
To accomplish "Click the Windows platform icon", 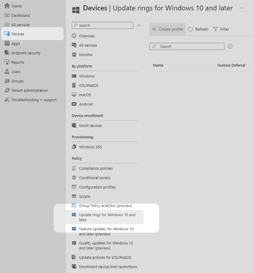I will point(74,76).
